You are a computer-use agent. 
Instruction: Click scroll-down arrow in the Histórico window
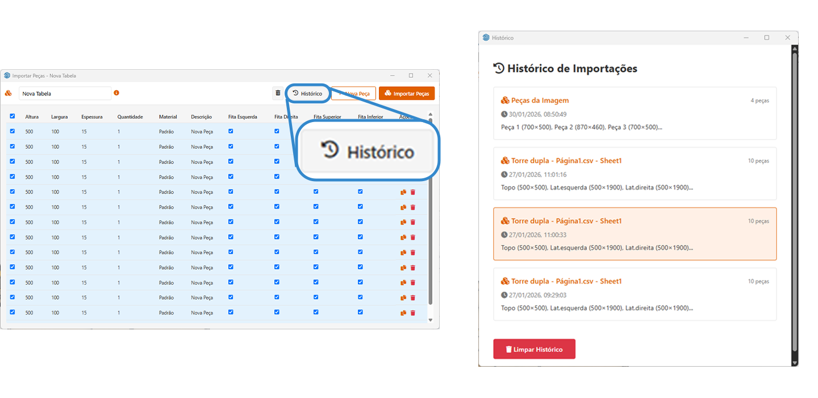click(795, 362)
